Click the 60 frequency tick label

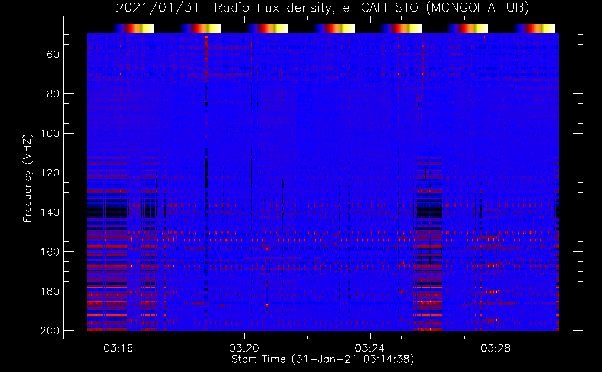tap(53, 54)
